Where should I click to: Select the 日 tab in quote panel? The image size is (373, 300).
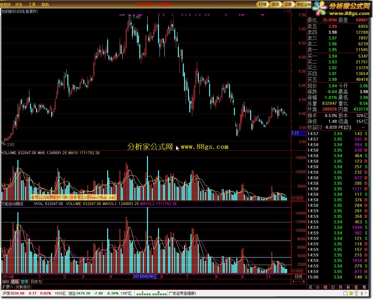[x=333, y=287]
